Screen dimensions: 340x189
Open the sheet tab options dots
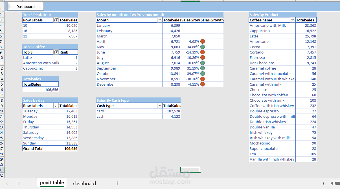(x=323, y=183)
